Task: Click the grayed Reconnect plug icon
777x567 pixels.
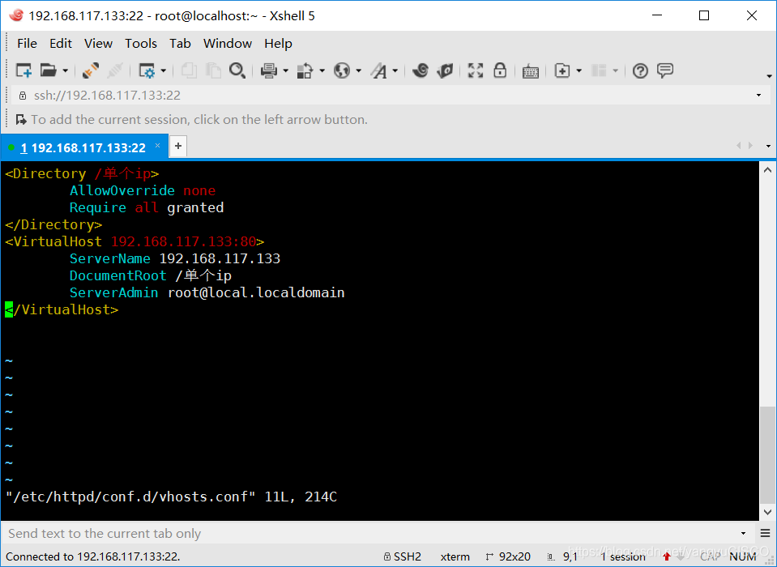Action: pyautogui.click(x=115, y=70)
